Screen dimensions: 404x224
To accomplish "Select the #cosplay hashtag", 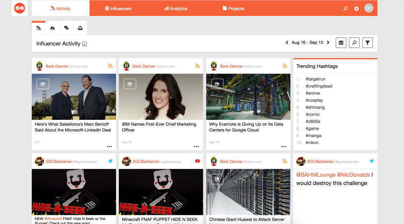I will (314, 100).
